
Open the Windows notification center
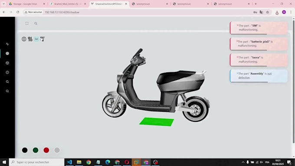(x=289, y=162)
